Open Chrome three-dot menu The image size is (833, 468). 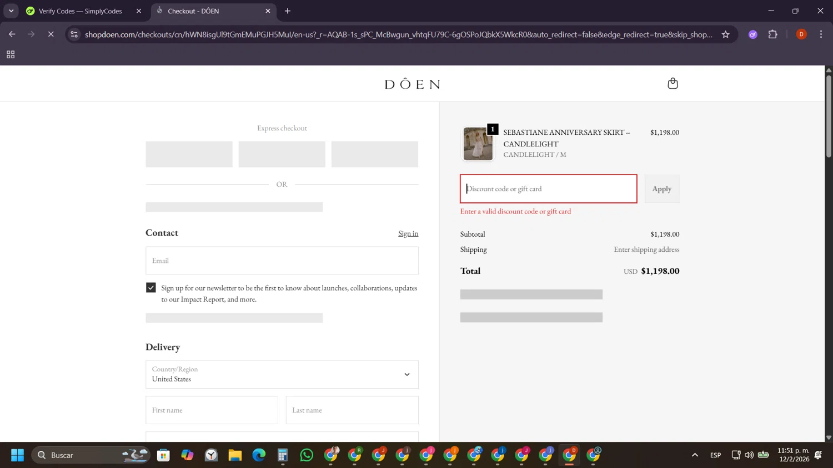pyautogui.click(x=821, y=34)
